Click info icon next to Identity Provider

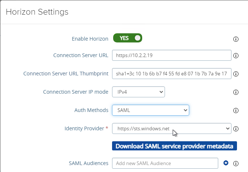coord(236,129)
